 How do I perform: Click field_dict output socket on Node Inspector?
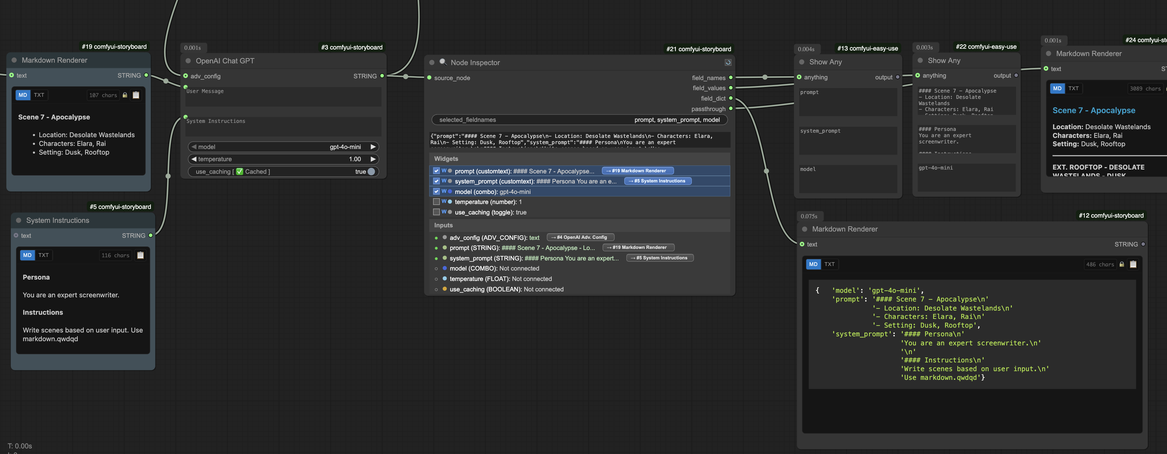tap(731, 98)
